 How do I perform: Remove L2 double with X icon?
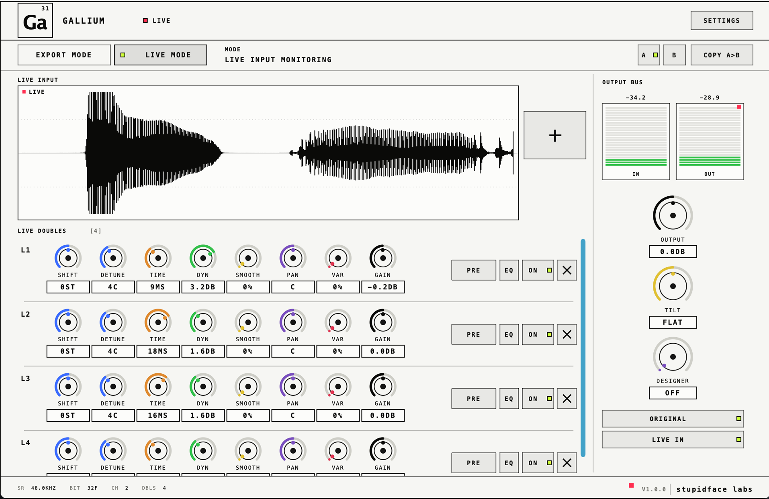(567, 334)
